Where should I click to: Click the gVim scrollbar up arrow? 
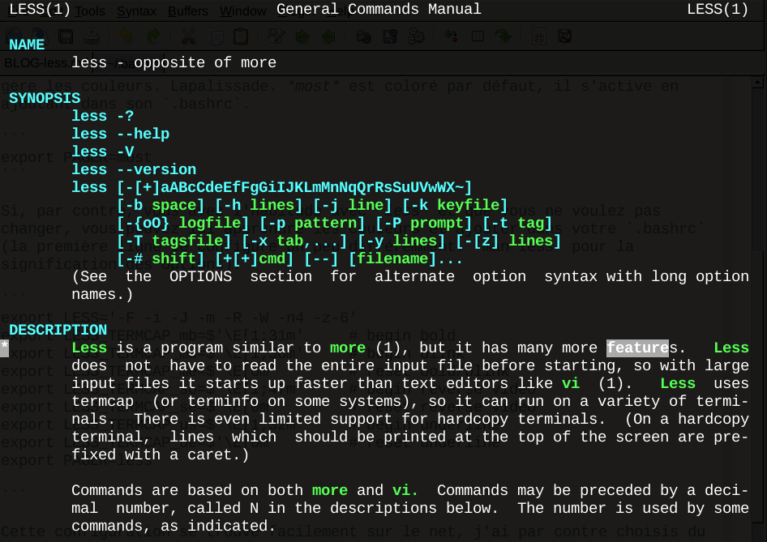758,82
